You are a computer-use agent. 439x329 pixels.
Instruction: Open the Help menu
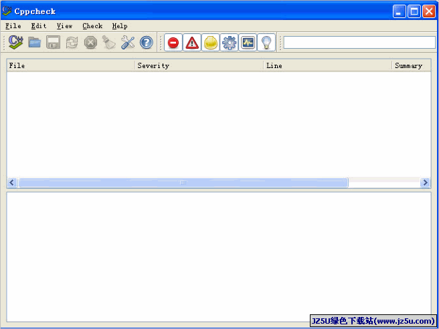(x=120, y=26)
